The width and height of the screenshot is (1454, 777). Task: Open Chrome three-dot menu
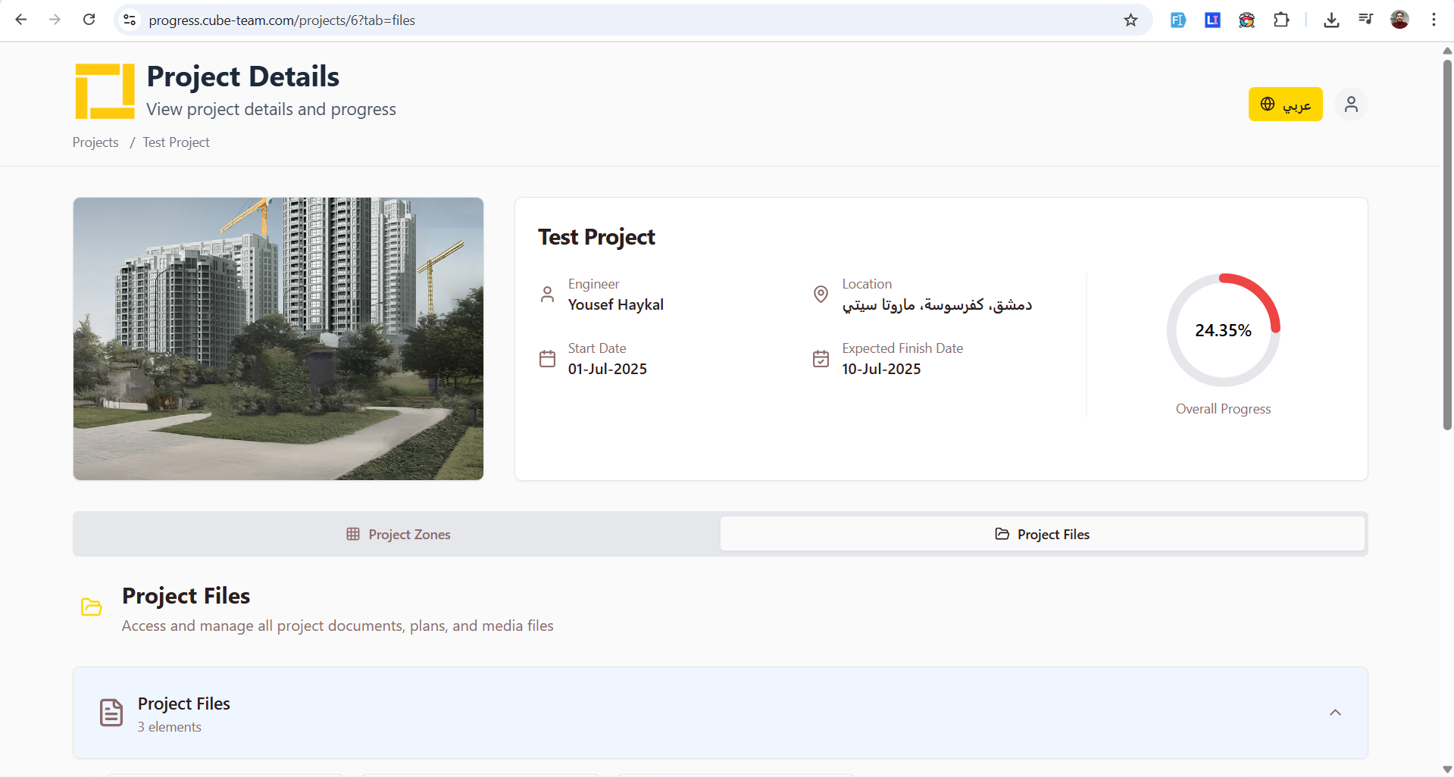coord(1434,20)
